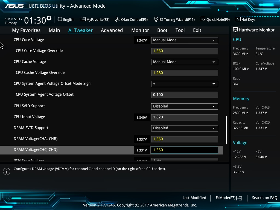
Task: Go to the Advanced tab
Action: click(112, 30)
